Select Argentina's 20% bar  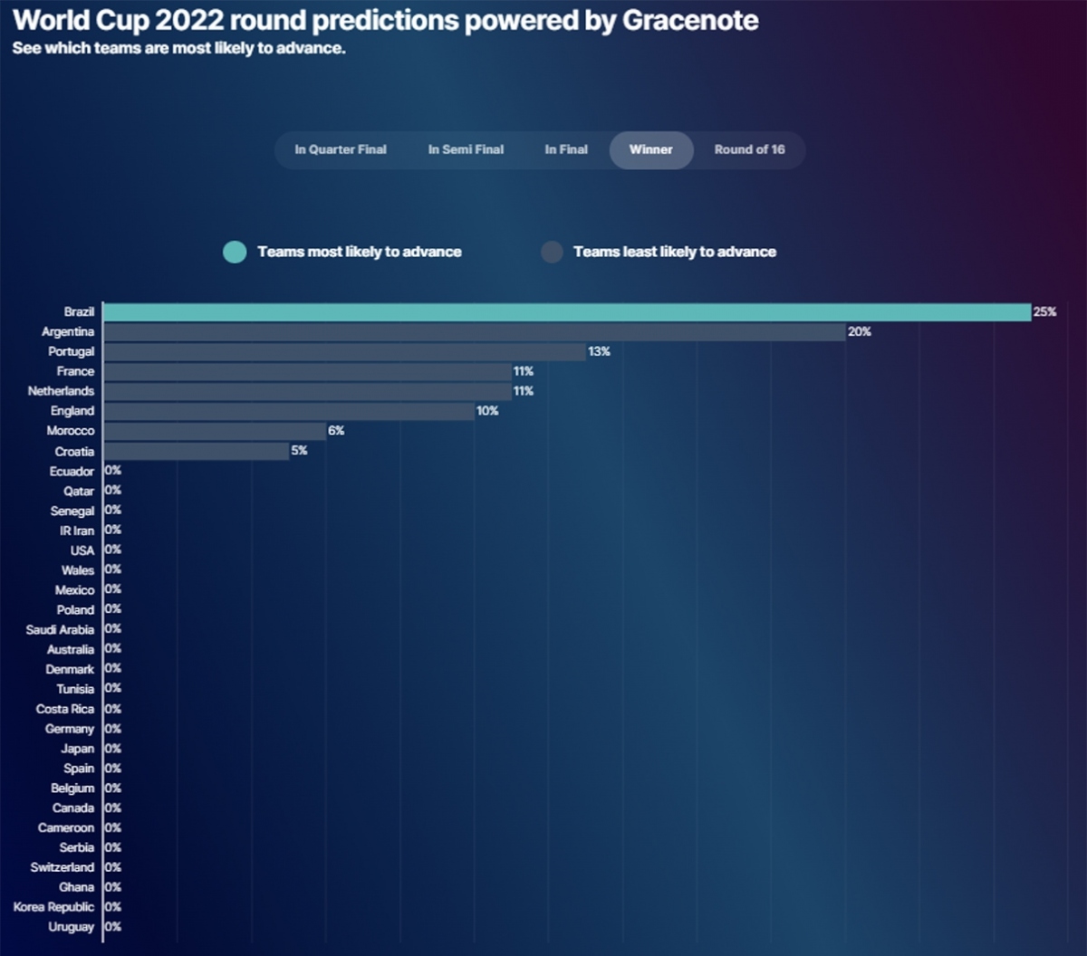(474, 332)
